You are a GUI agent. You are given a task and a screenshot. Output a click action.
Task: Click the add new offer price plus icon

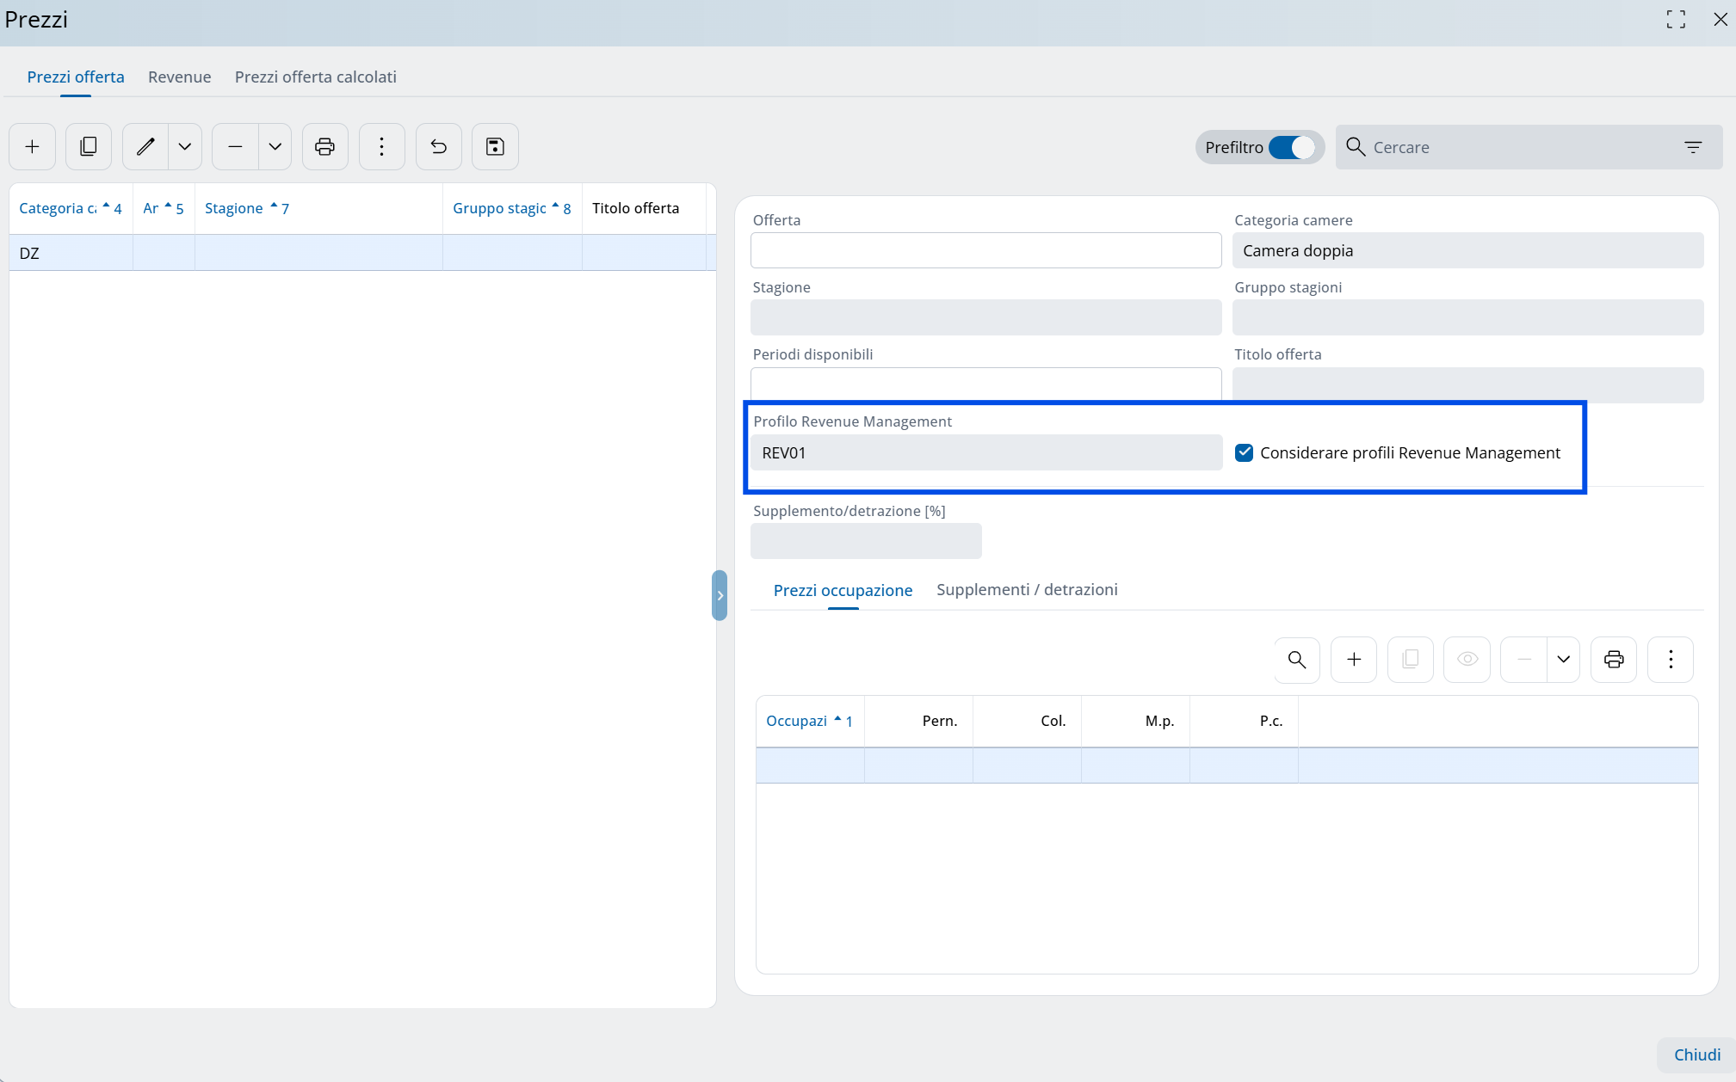coord(33,147)
